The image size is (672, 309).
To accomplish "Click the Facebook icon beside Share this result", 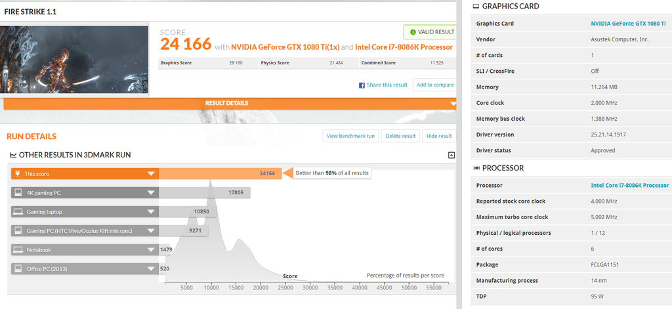I will point(362,85).
